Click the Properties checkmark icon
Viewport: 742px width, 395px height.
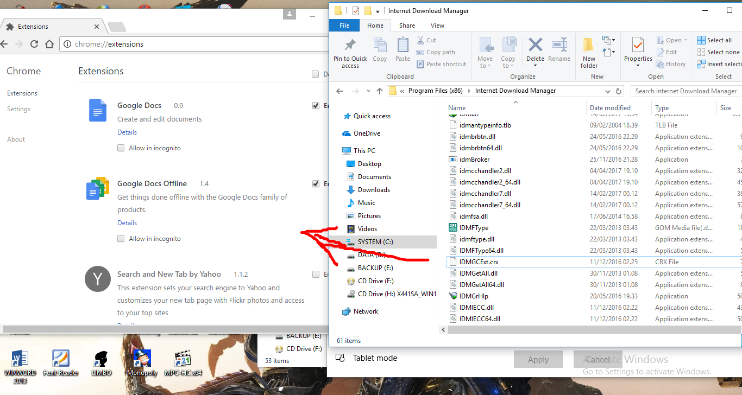click(638, 45)
